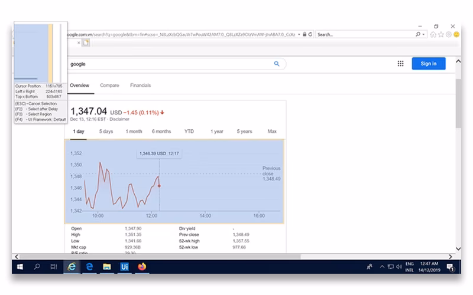Open the Google apps grid icon
Screen dimensions: 473x295
pyautogui.click(x=400, y=64)
